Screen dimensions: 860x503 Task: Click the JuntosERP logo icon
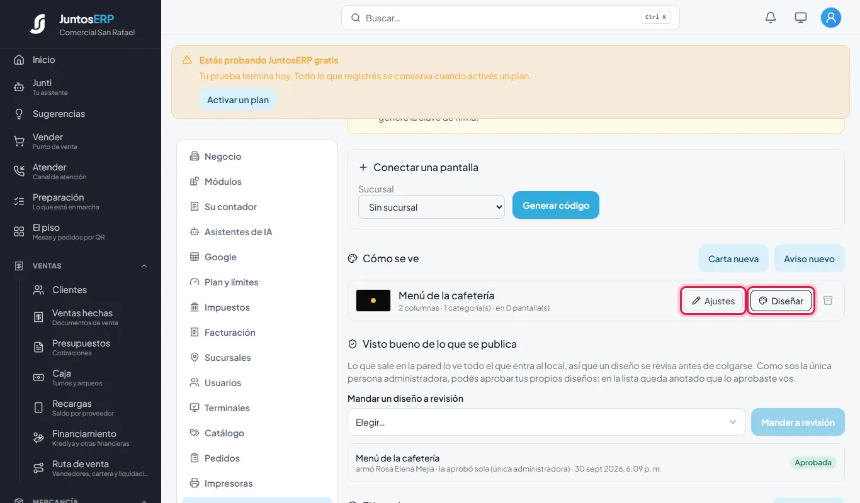point(38,24)
